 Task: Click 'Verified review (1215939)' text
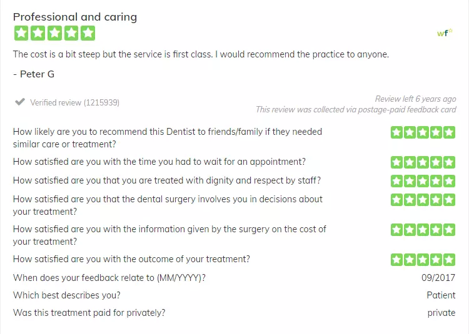[x=75, y=102]
